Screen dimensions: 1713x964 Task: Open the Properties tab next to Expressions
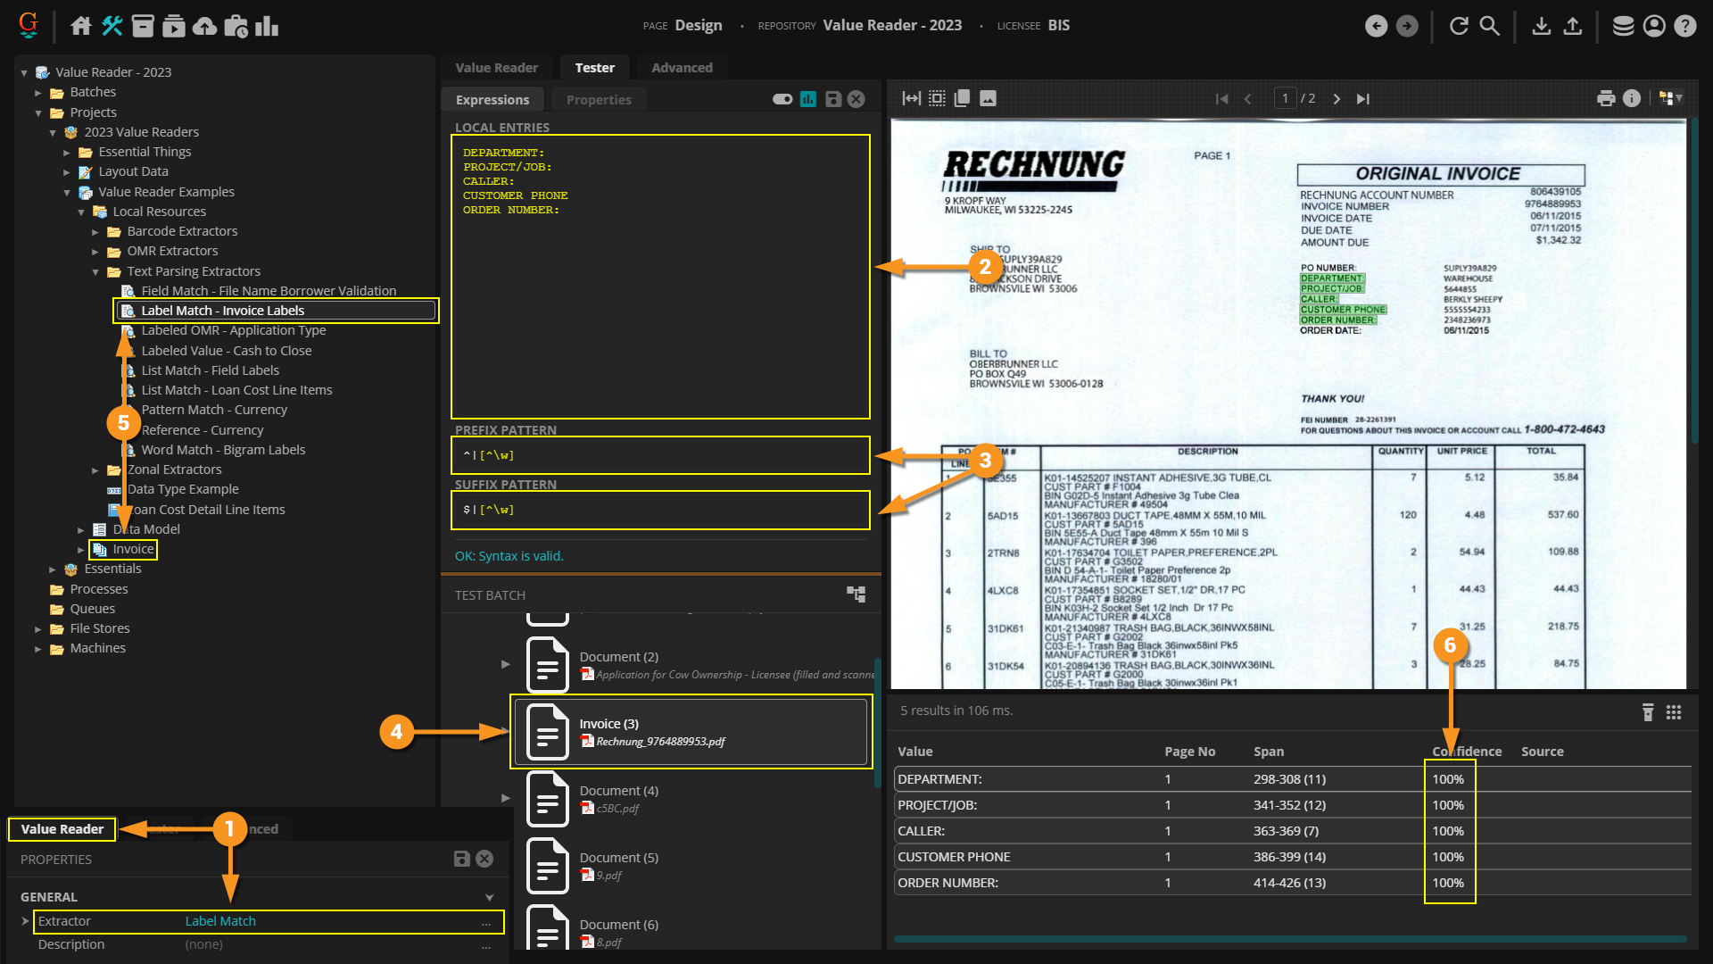click(598, 100)
